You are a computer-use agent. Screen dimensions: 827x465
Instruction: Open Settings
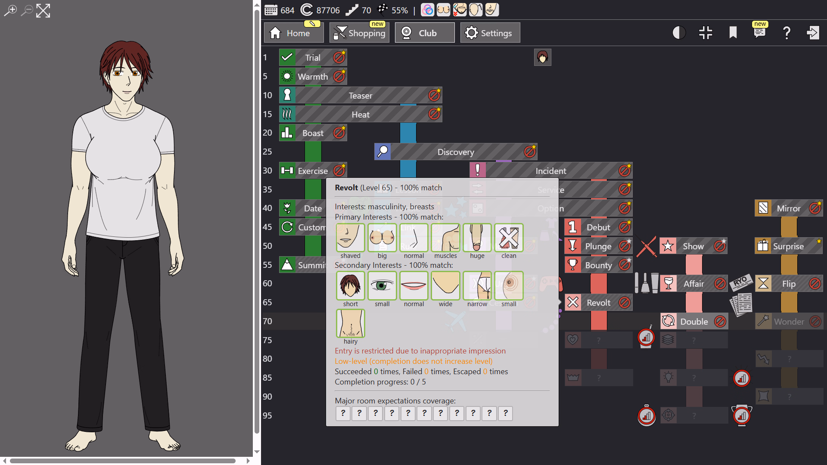[490, 33]
